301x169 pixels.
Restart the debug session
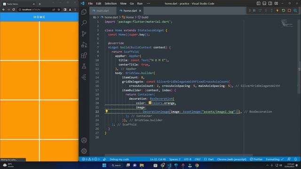(283, 10)
